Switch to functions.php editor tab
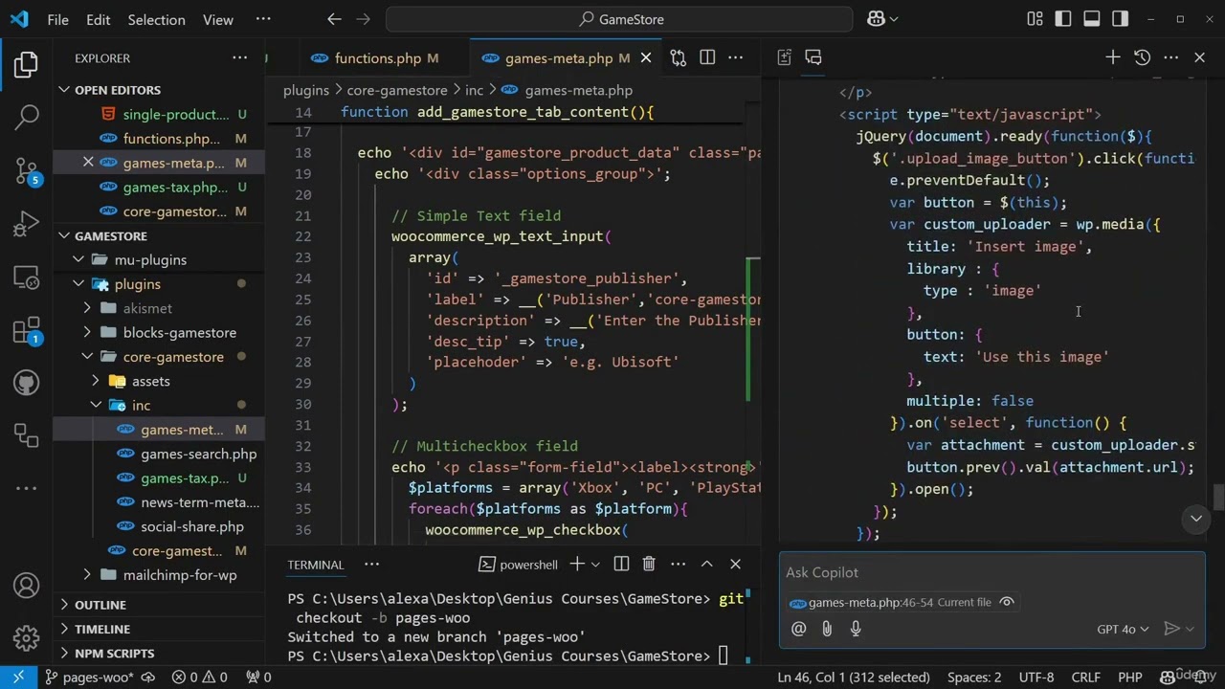 [x=378, y=58]
